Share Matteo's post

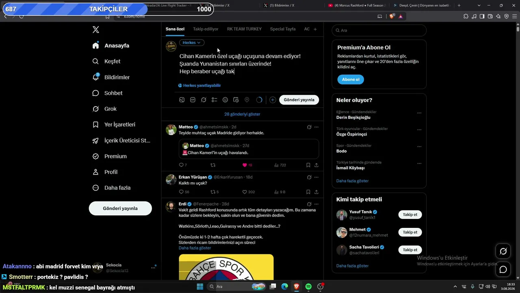pos(316,165)
